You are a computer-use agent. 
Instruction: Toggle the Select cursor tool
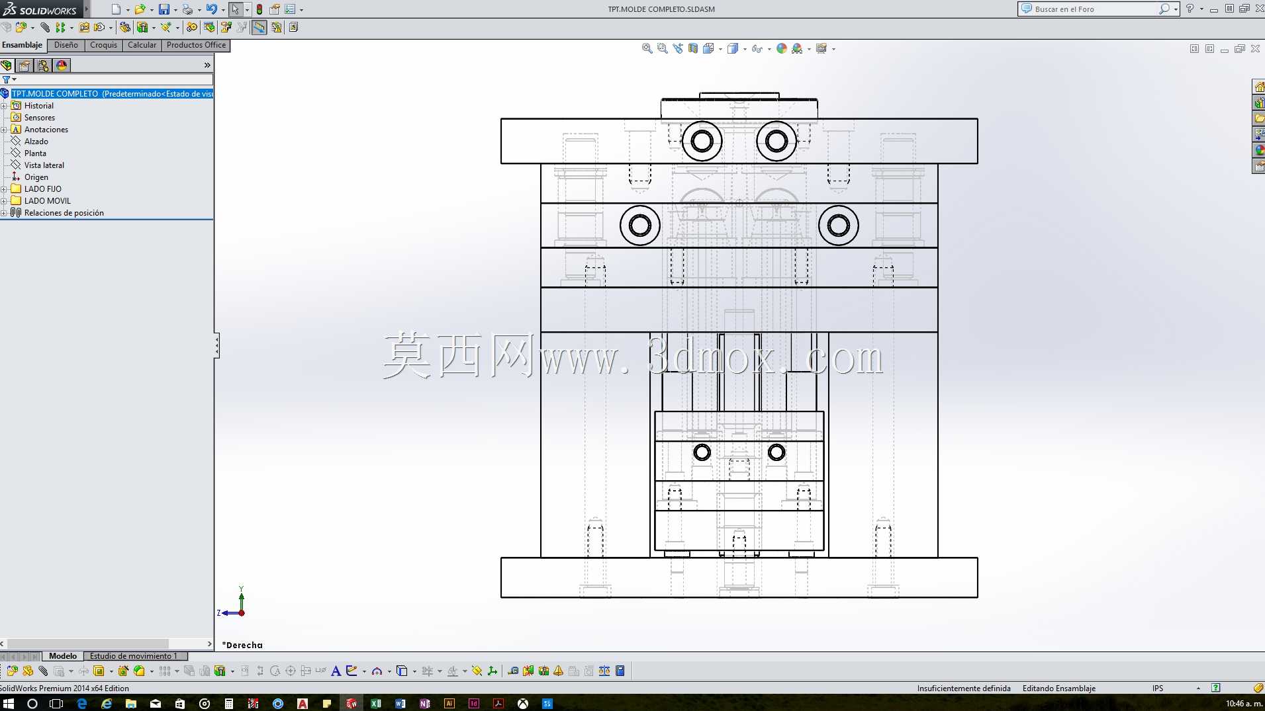[236, 9]
